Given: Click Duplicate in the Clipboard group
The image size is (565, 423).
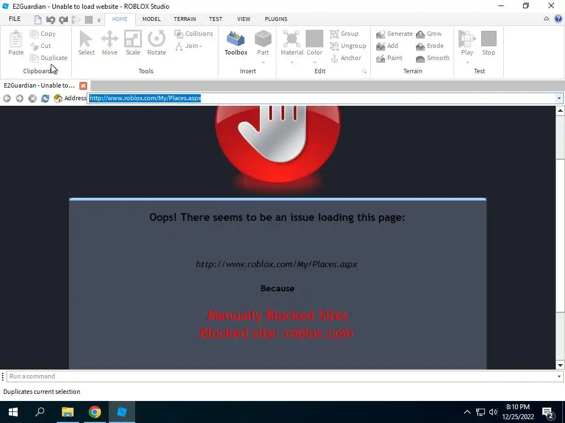Looking at the screenshot, I should (49, 58).
